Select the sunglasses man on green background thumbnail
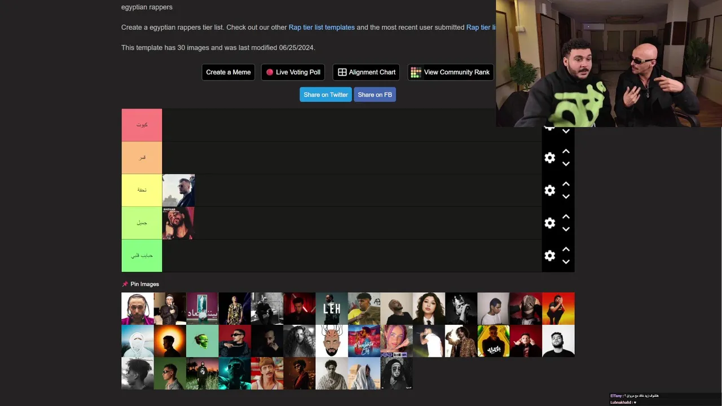 point(170,373)
